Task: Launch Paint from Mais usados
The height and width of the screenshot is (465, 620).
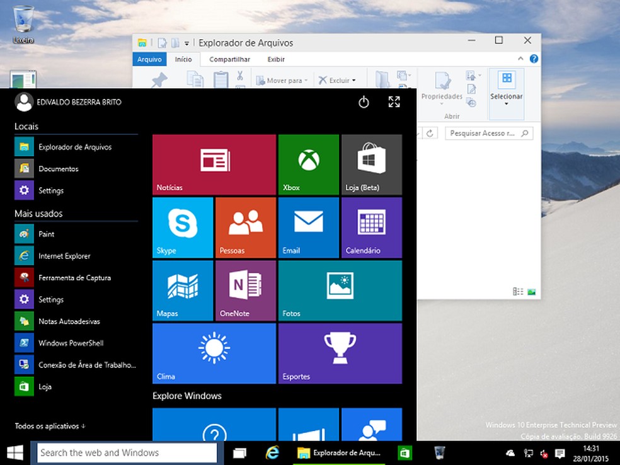Action: (45, 234)
